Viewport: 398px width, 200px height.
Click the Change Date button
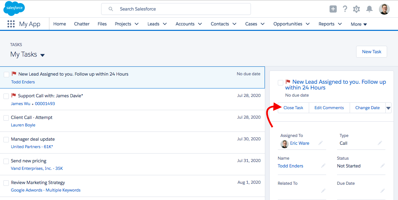368,108
